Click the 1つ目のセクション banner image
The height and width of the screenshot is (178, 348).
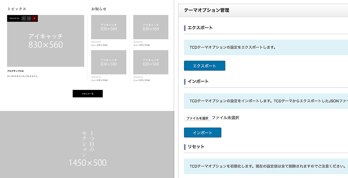pos(87,144)
